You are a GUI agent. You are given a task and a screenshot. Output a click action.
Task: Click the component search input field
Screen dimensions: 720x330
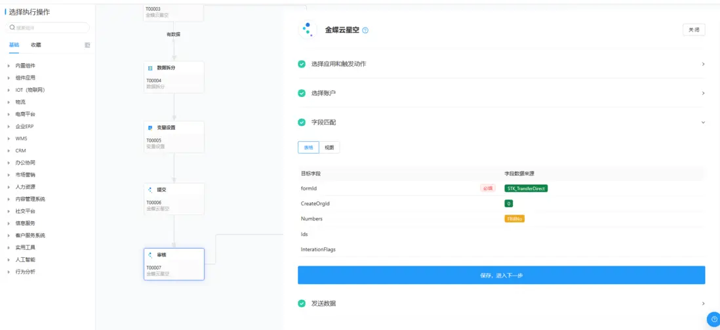pos(47,28)
